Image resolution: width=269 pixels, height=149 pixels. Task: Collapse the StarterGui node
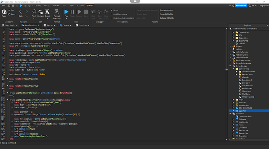coord(230,114)
